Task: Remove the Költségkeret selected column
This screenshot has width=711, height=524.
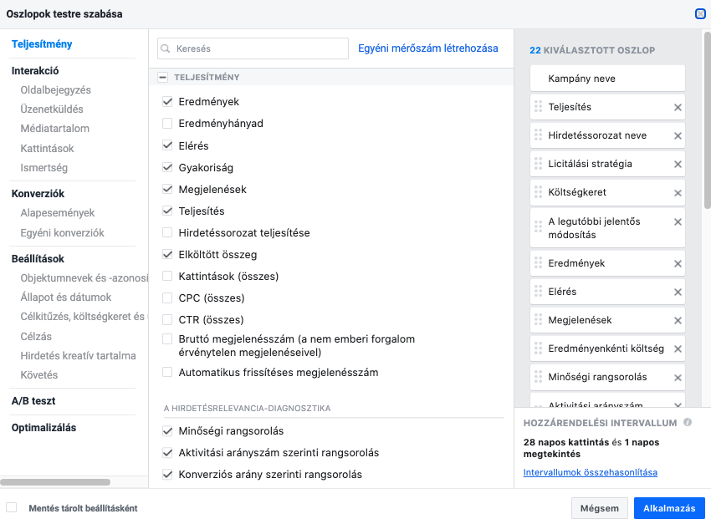Action: click(678, 193)
